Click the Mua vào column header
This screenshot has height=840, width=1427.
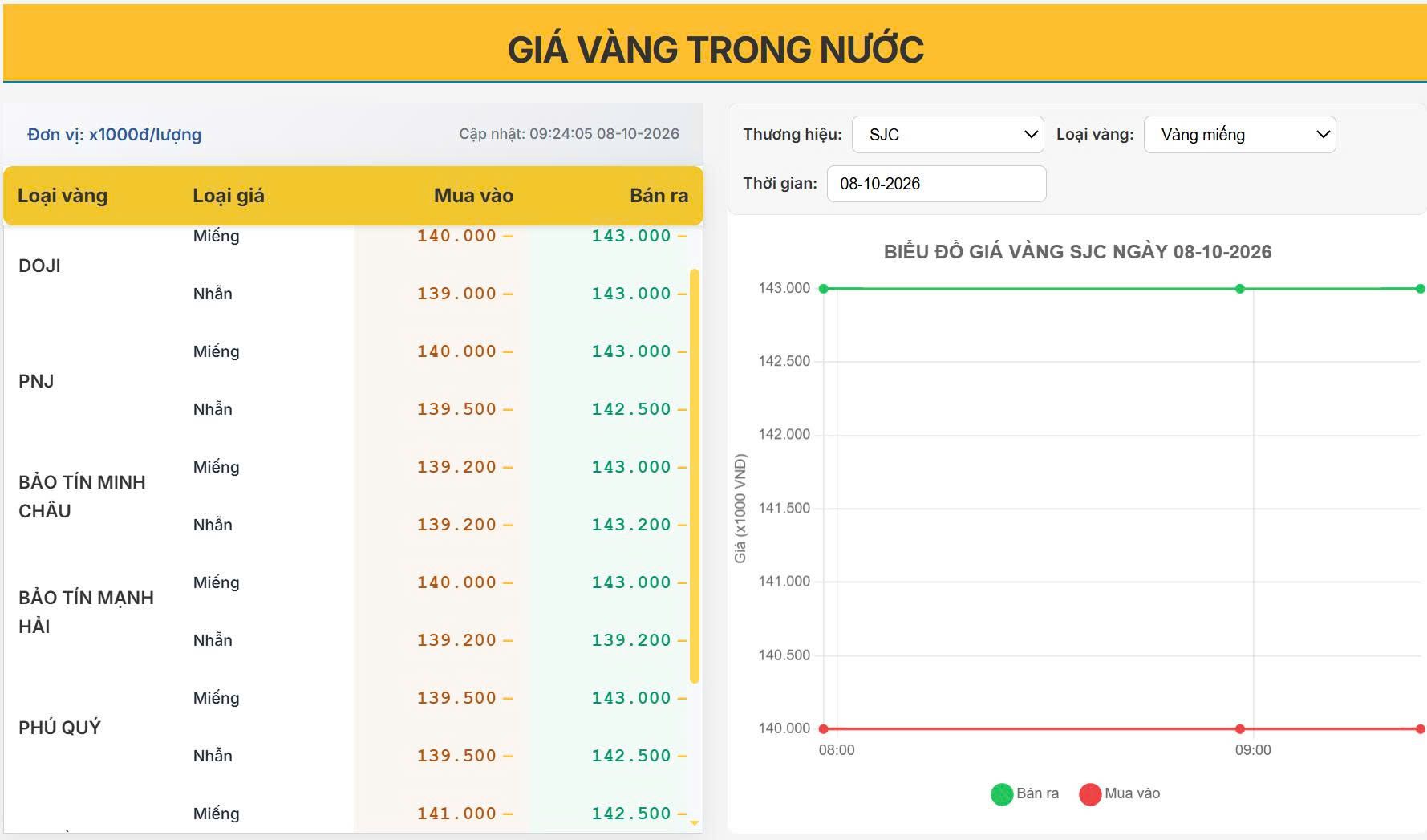click(473, 196)
